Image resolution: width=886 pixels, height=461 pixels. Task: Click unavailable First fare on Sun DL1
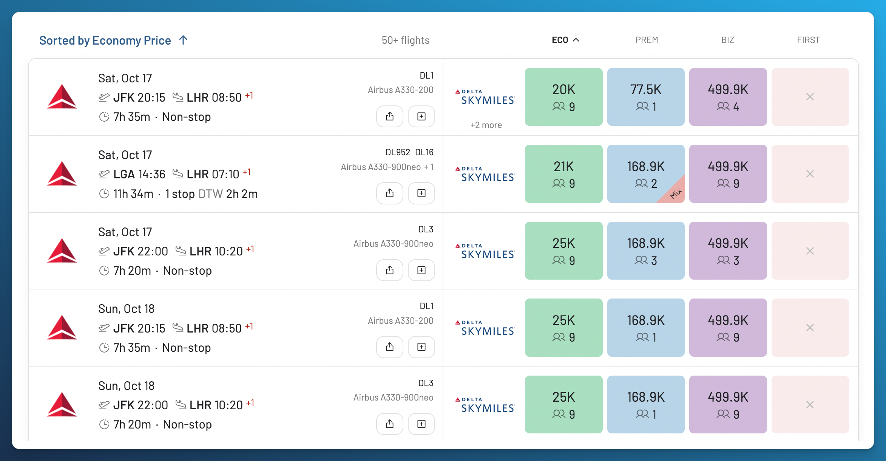[x=810, y=328]
